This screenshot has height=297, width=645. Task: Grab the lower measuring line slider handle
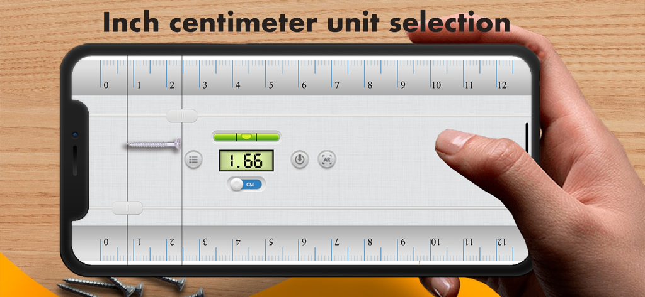click(127, 208)
